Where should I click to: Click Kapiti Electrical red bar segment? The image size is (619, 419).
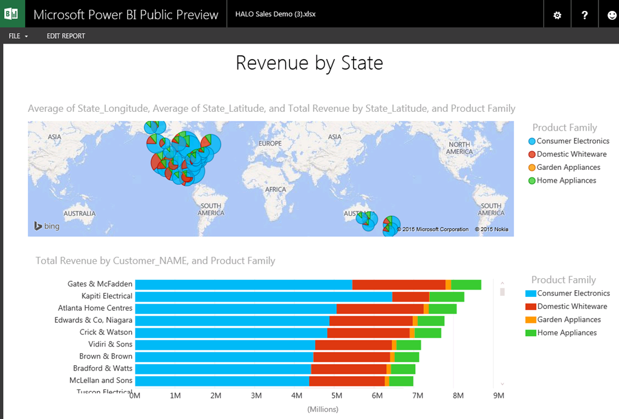click(410, 297)
